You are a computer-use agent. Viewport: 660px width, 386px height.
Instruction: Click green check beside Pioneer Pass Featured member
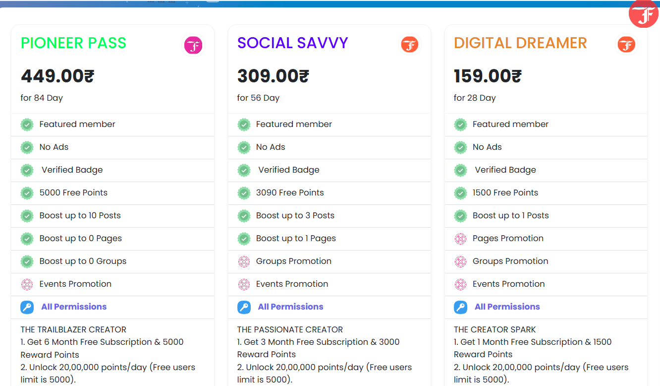pyautogui.click(x=27, y=125)
